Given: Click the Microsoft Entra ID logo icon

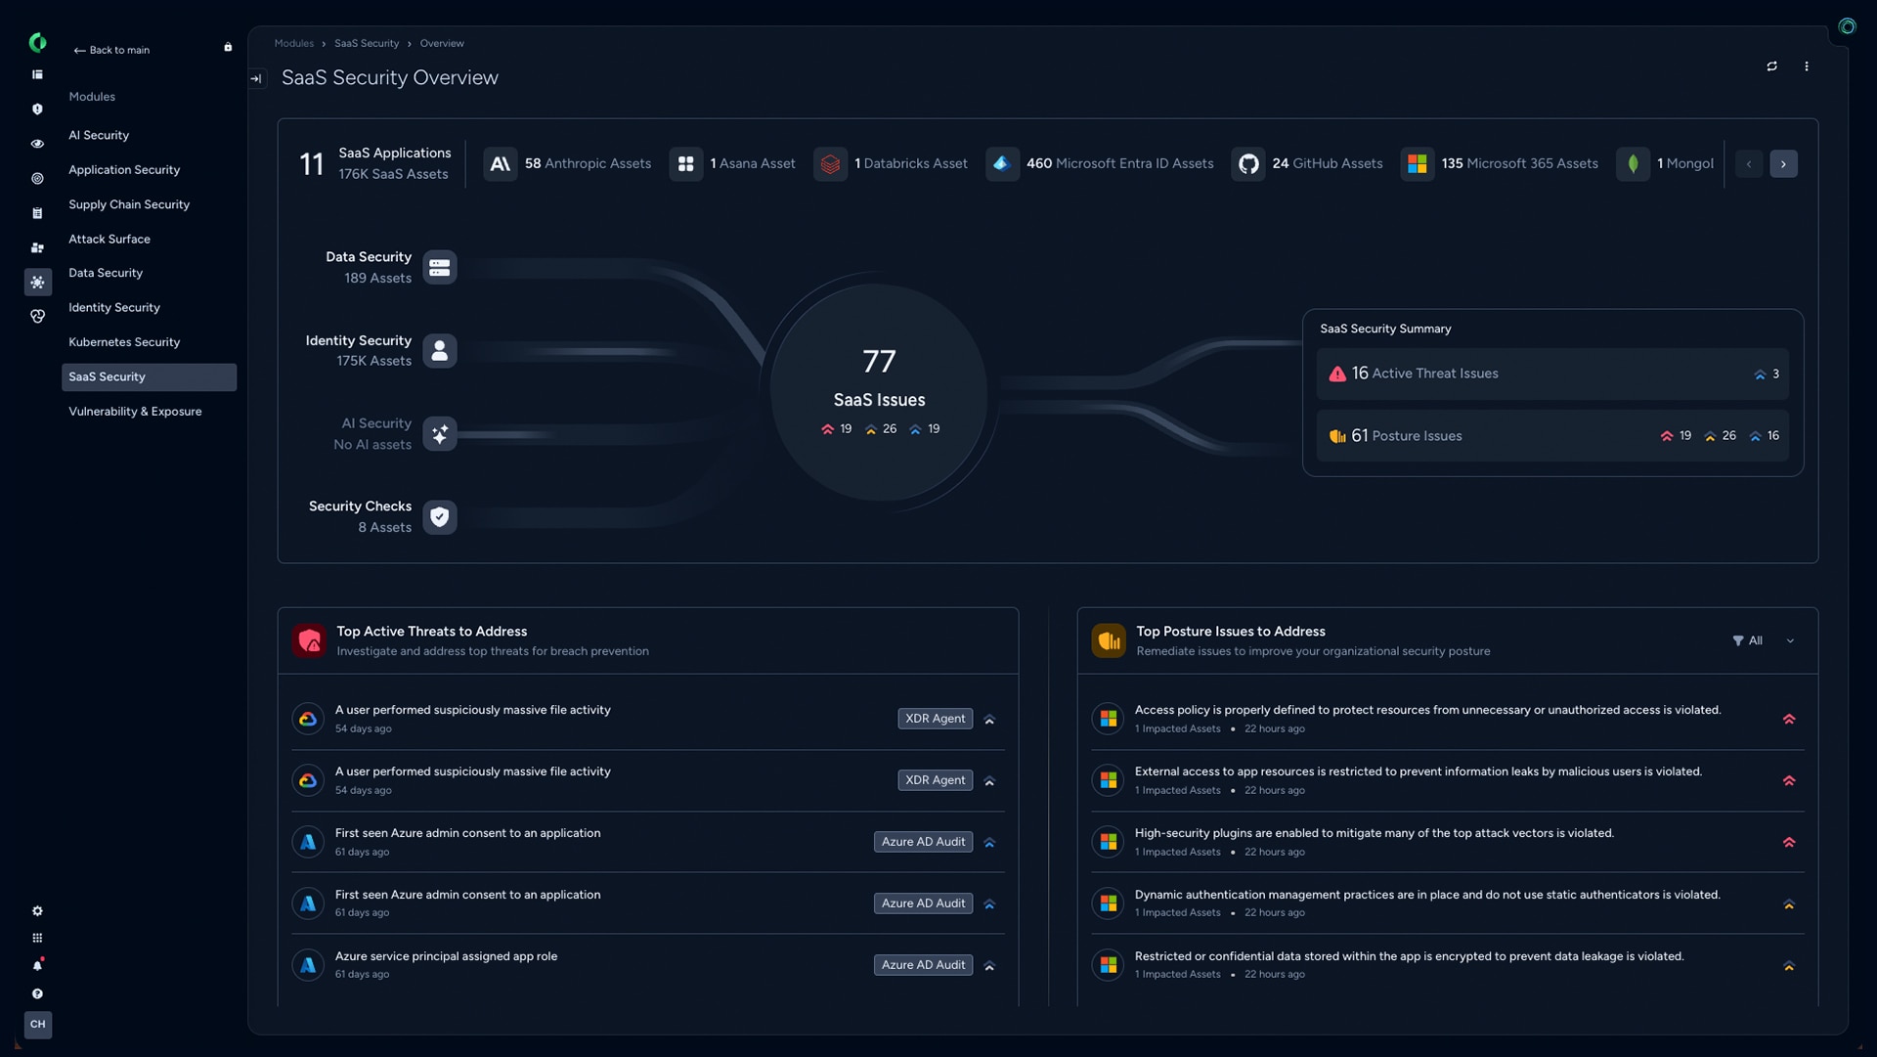Looking at the screenshot, I should pos(1002,164).
